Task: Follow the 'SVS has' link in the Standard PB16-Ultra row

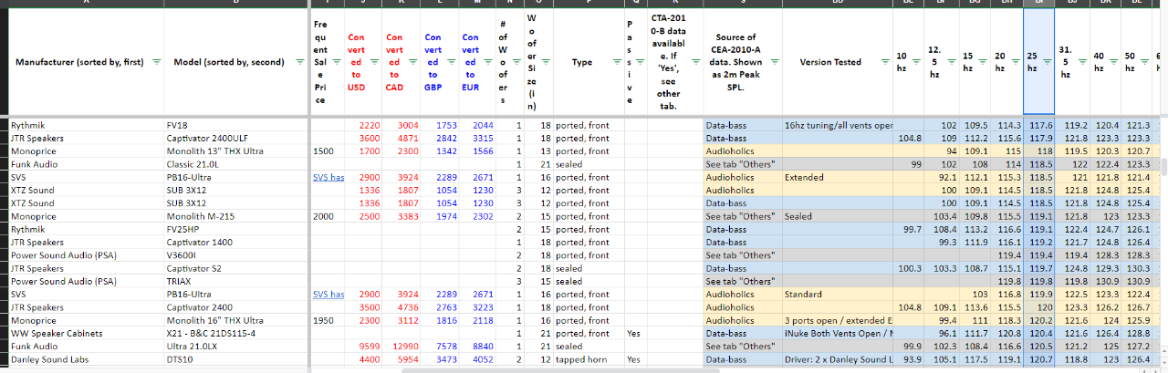Action: (x=328, y=295)
